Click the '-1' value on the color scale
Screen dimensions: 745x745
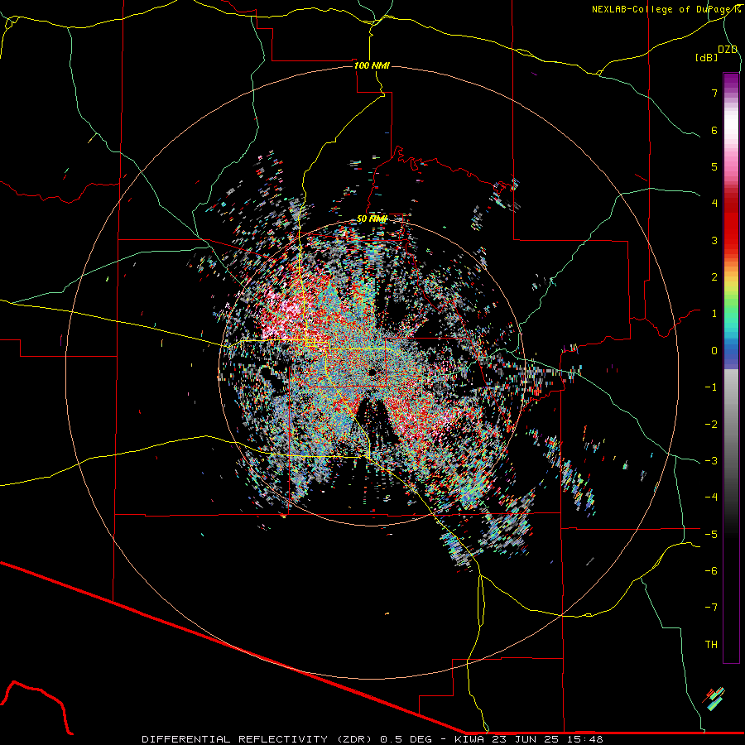tap(711, 387)
